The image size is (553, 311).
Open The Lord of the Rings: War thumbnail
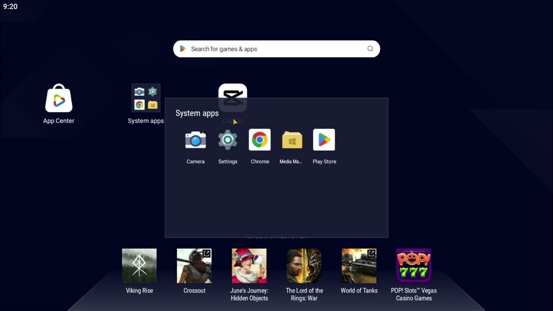[304, 266]
